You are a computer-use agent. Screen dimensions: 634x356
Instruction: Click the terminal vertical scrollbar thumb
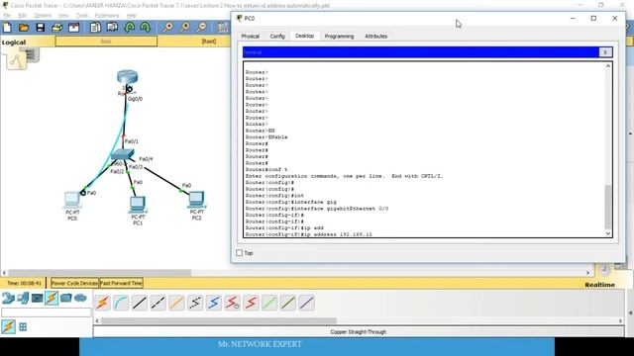(607, 207)
